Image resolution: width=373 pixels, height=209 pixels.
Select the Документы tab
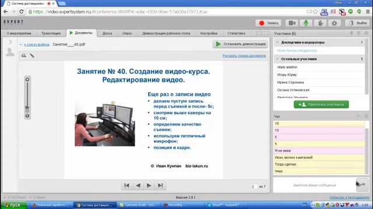coord(81,33)
